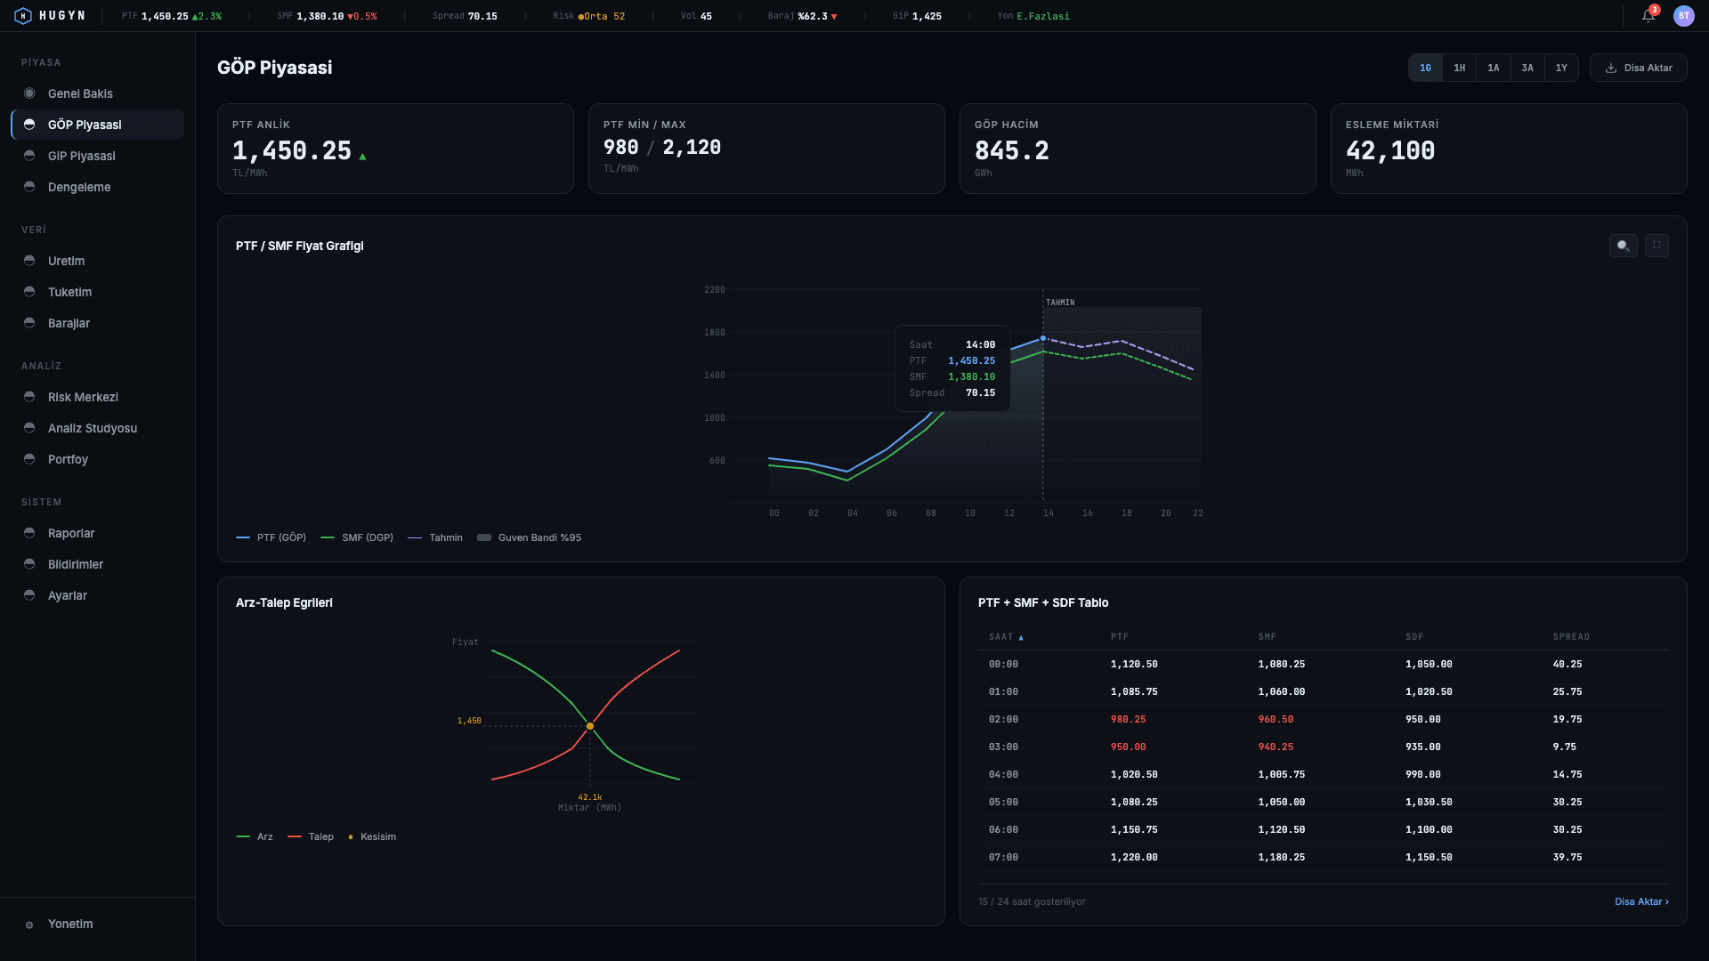Click the 02:00 PTF value 980.25
Viewport: 1709px width, 961px height.
pyautogui.click(x=1128, y=719)
